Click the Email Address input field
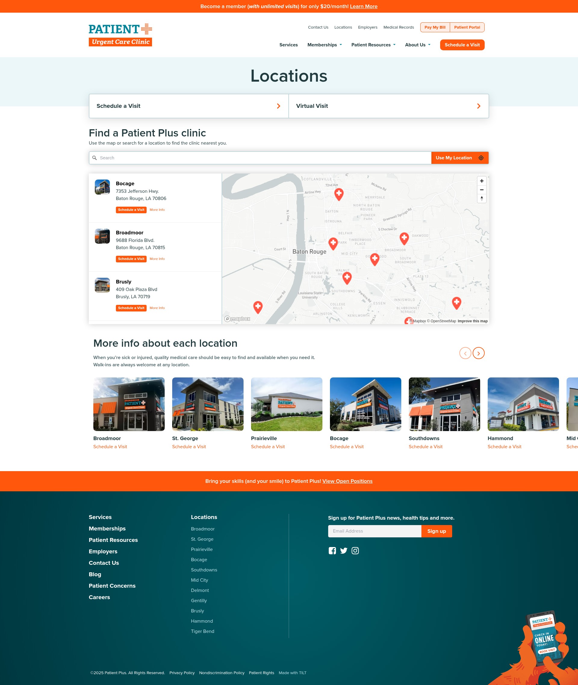 (x=374, y=531)
